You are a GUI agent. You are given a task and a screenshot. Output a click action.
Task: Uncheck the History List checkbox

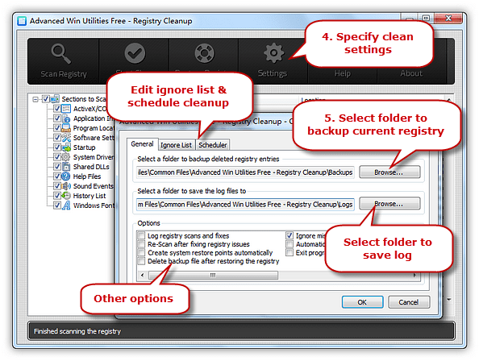(x=56, y=196)
